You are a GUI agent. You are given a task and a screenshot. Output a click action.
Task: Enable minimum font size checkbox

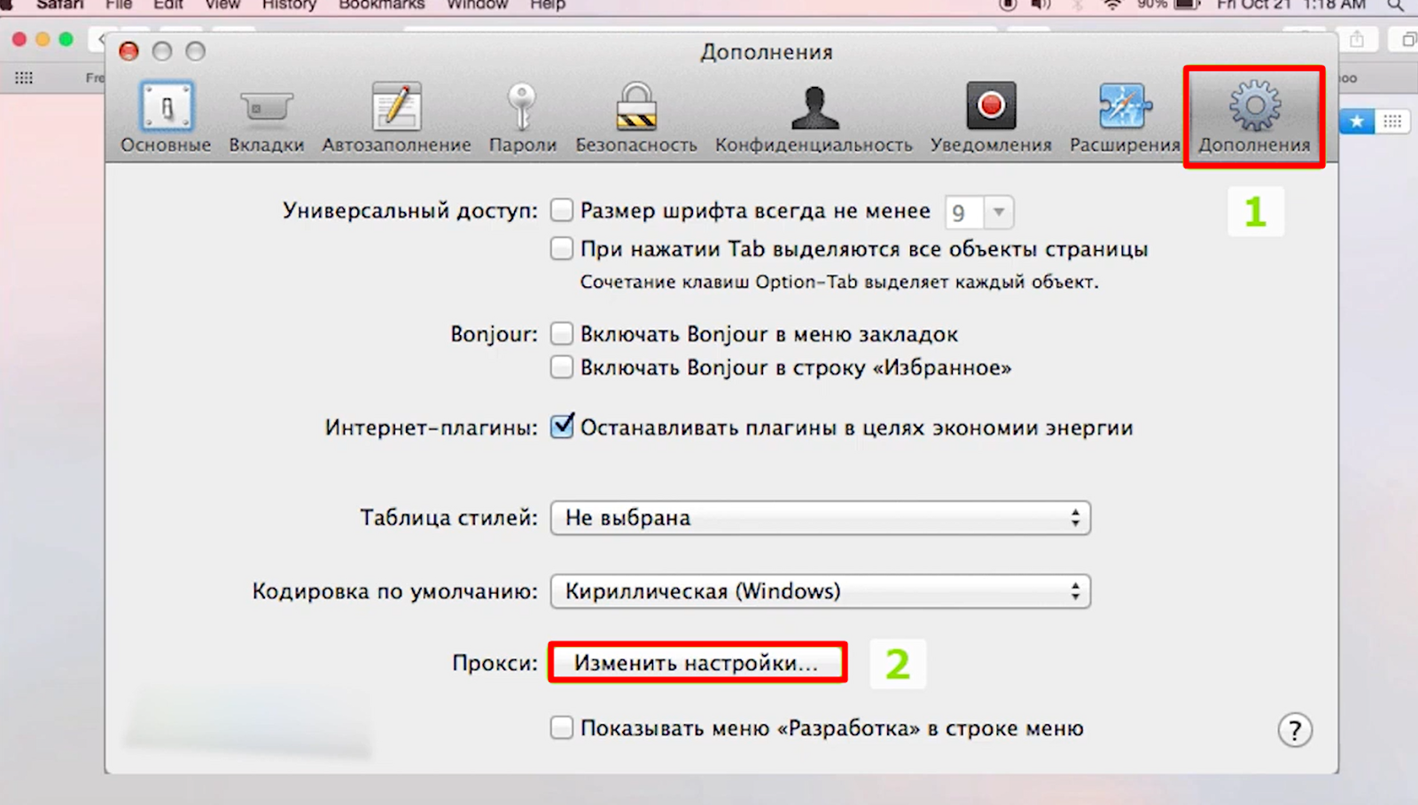(x=562, y=210)
